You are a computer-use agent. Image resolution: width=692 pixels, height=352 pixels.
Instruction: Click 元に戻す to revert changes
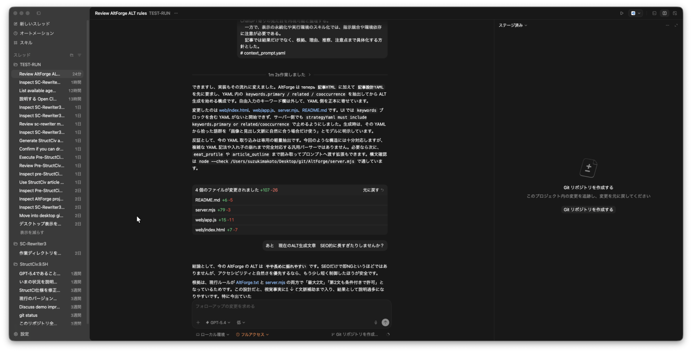tap(373, 190)
